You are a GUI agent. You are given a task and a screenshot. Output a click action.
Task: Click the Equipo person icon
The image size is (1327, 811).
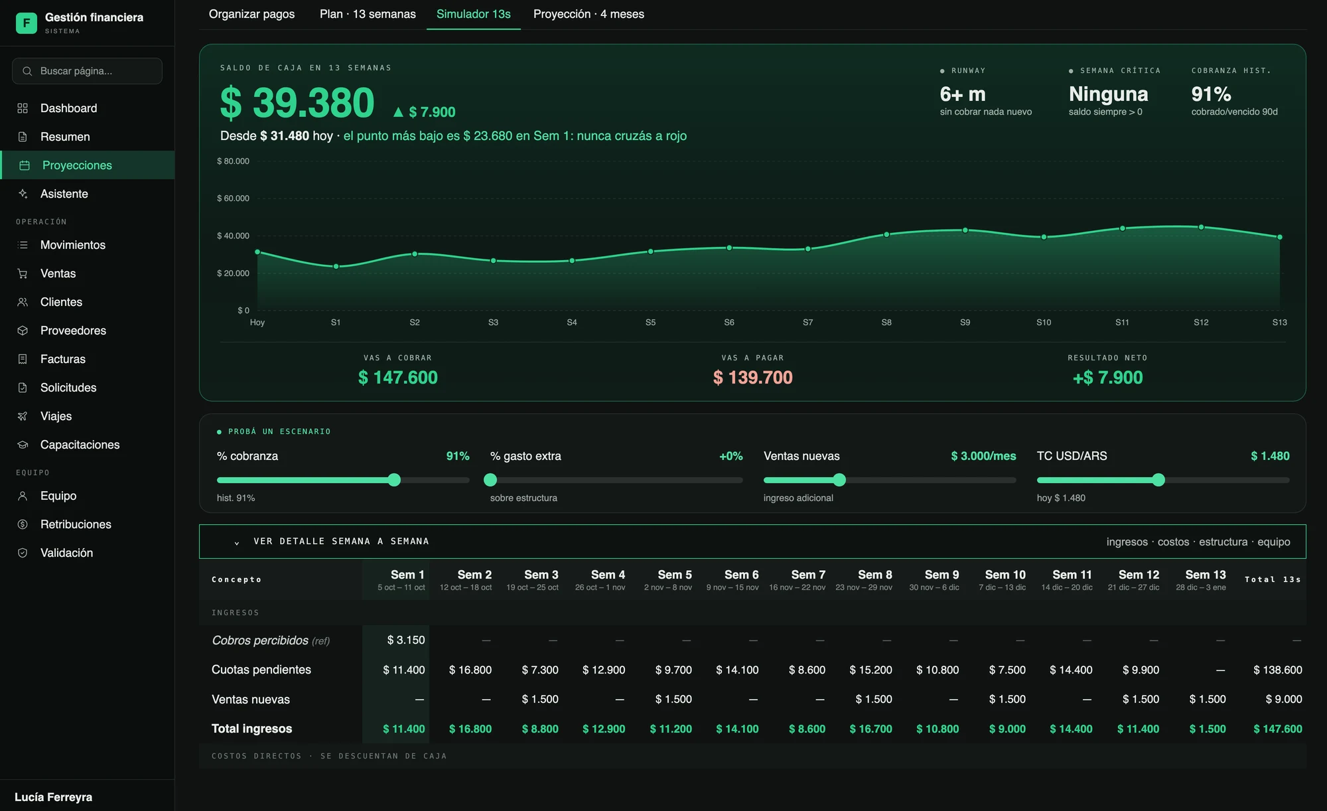[23, 496]
